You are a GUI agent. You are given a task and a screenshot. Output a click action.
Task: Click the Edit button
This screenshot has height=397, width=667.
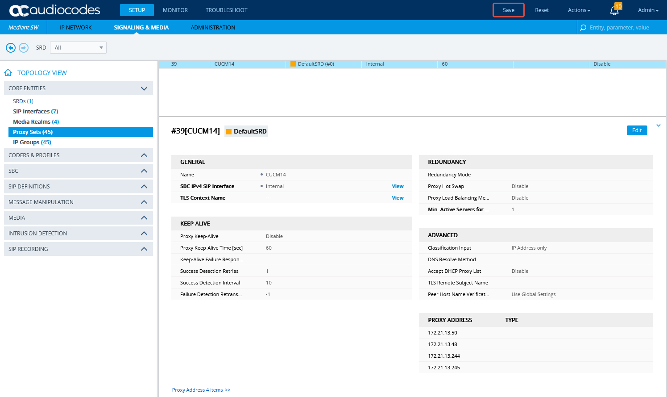(x=637, y=130)
